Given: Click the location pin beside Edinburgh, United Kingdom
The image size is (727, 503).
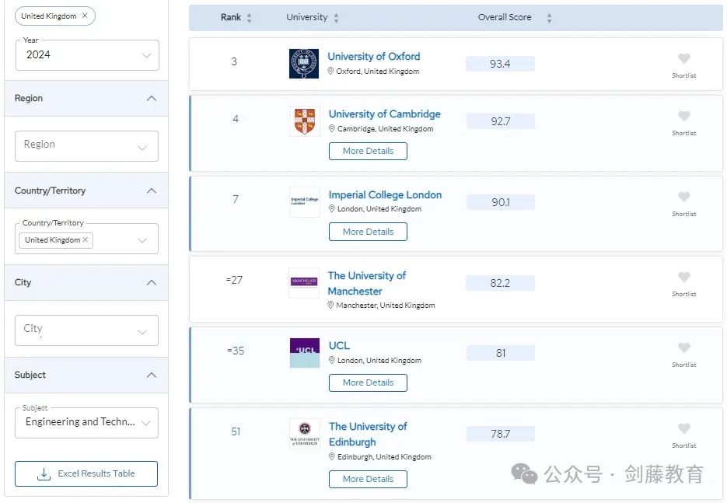Looking at the screenshot, I should (331, 456).
